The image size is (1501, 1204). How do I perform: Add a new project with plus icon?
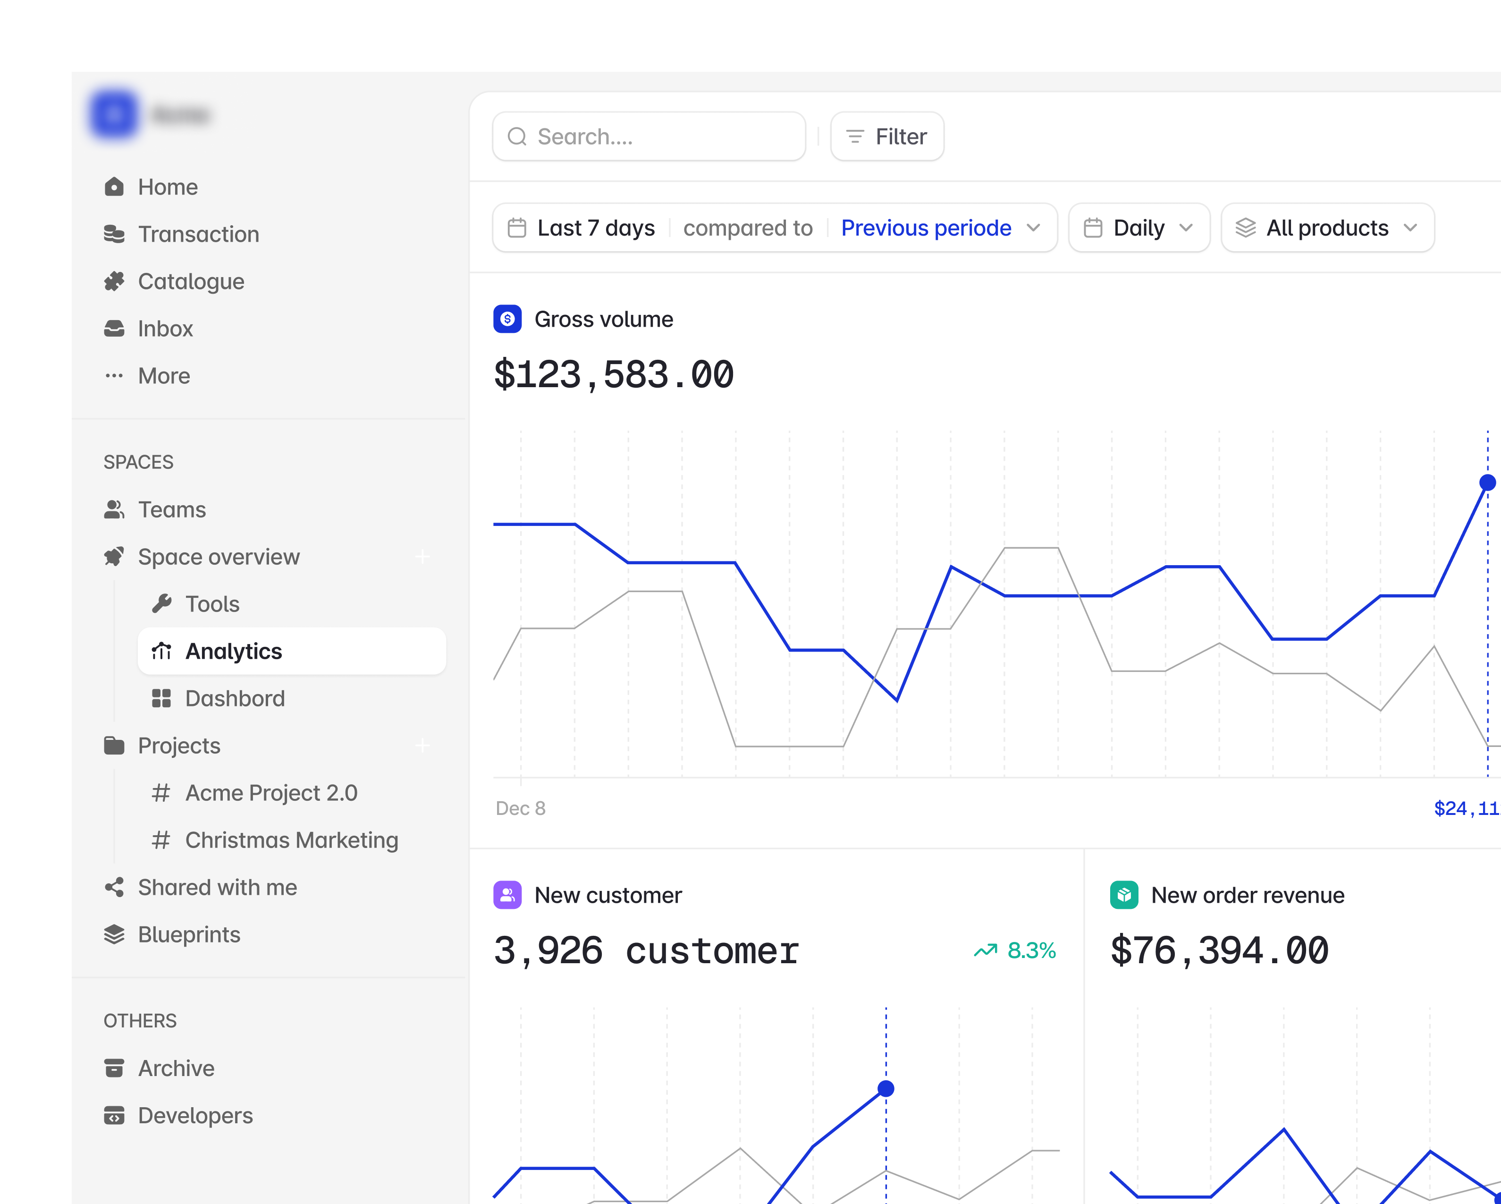point(422,746)
